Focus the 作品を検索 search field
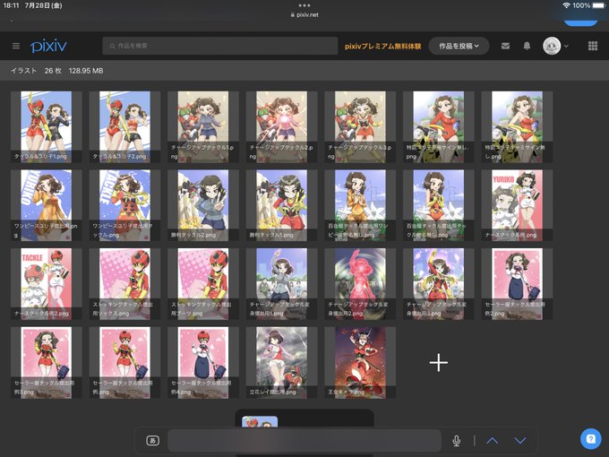Screen dimensions: 609x457 [x=220, y=46]
